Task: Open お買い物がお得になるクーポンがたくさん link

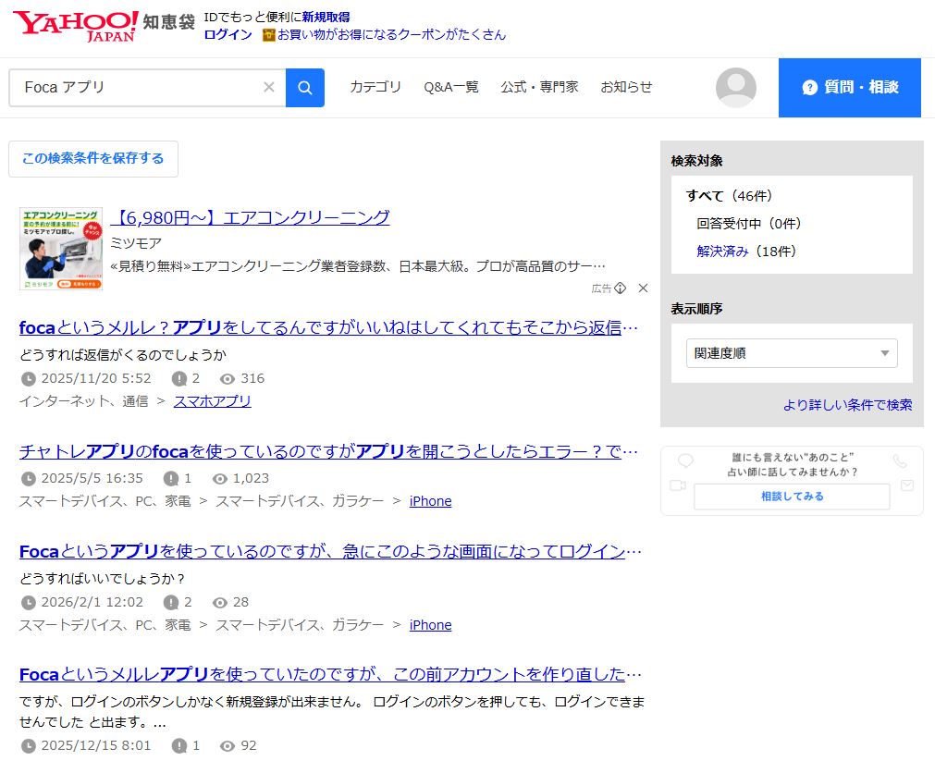Action: coord(391,34)
